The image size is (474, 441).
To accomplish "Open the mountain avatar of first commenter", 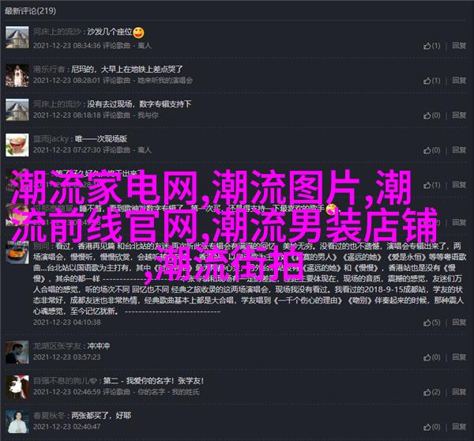I will click(x=17, y=37).
